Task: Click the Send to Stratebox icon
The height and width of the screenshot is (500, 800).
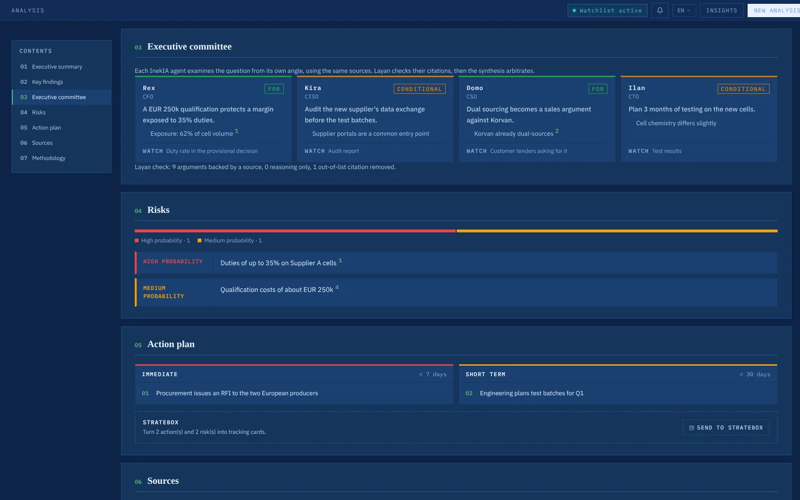Action: (x=692, y=428)
